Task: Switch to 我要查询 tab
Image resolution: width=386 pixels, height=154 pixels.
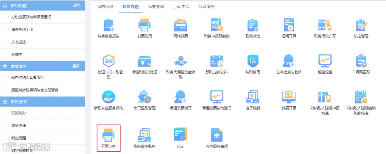Action: tap(156, 7)
